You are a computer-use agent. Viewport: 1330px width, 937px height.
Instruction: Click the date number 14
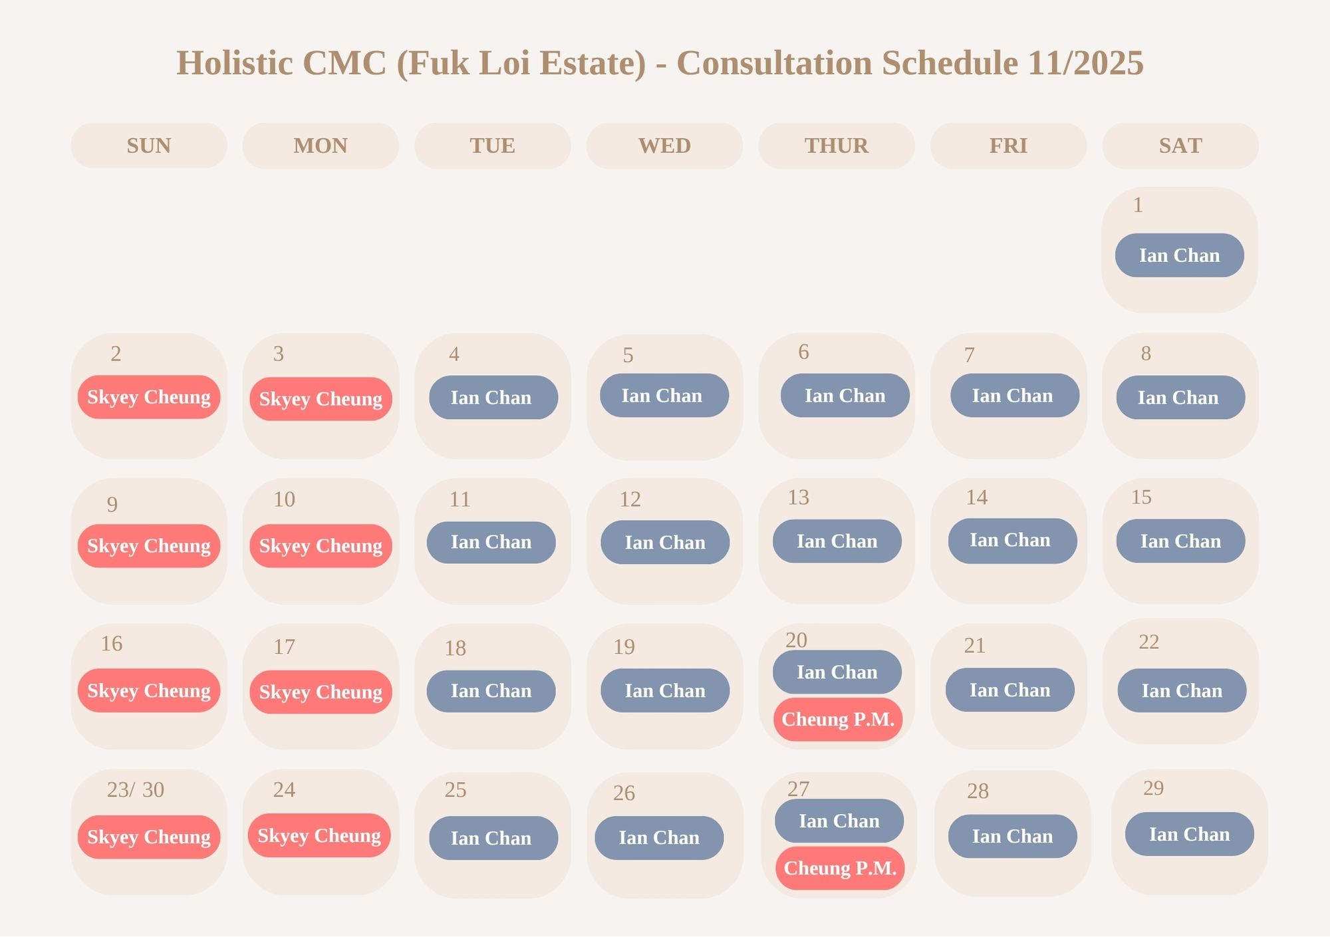(x=976, y=497)
